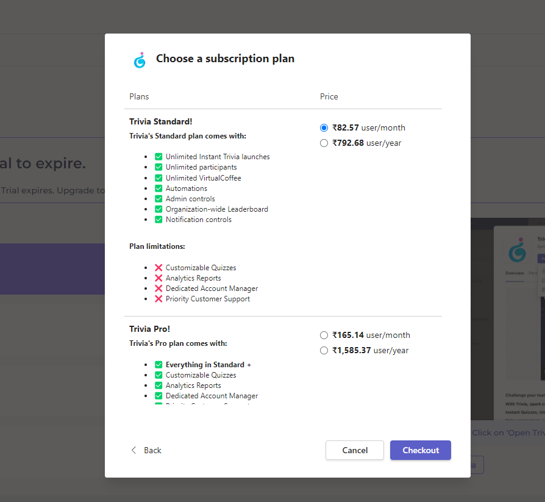545x502 pixels.
Task: Click the green check beside Everything in Standard +
Action: 159,365
